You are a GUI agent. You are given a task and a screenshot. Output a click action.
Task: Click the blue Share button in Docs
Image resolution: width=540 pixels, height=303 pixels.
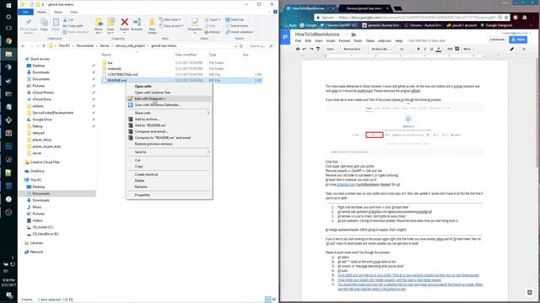click(518, 40)
